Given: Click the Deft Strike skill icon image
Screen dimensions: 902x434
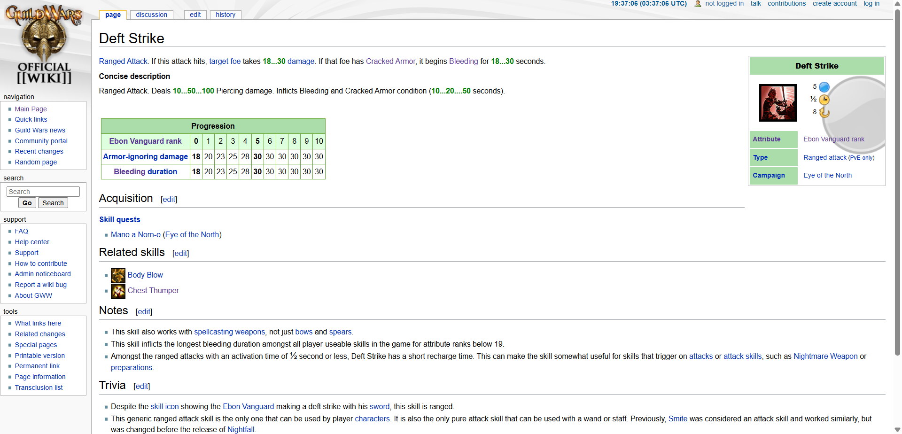Looking at the screenshot, I should tap(778, 103).
